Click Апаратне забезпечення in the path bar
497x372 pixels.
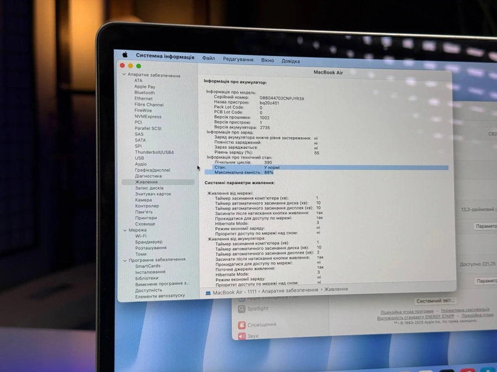click(290, 290)
